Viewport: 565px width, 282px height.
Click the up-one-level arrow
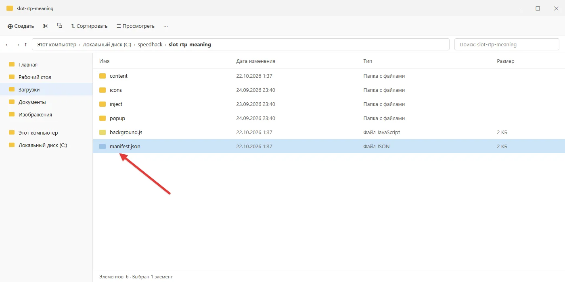pyautogui.click(x=26, y=44)
